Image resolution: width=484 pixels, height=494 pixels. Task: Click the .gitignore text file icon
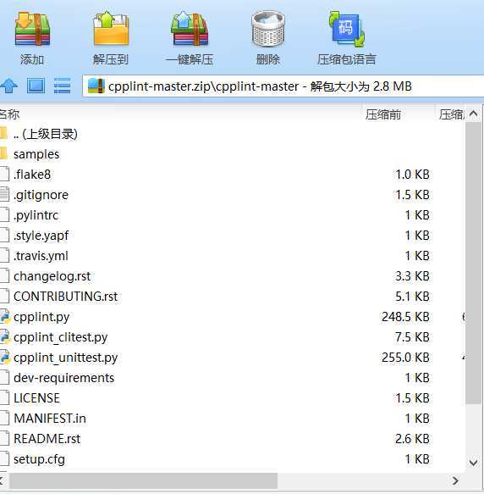(x=4, y=195)
